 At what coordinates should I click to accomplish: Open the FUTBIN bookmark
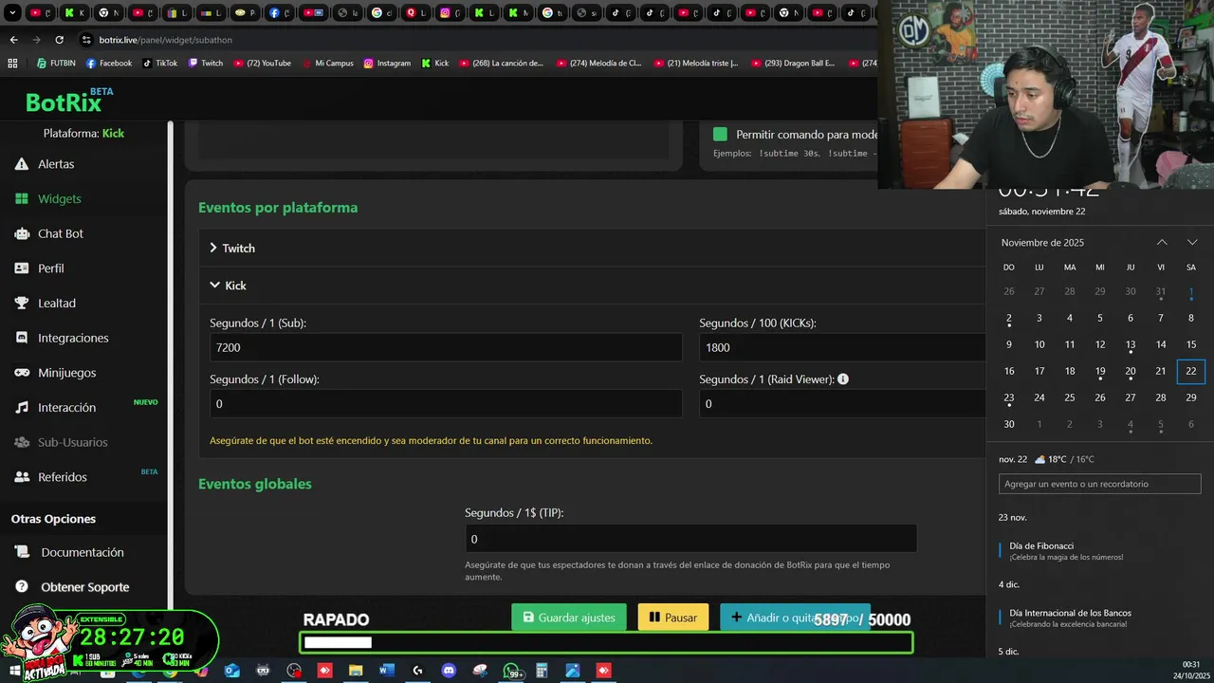tap(56, 64)
